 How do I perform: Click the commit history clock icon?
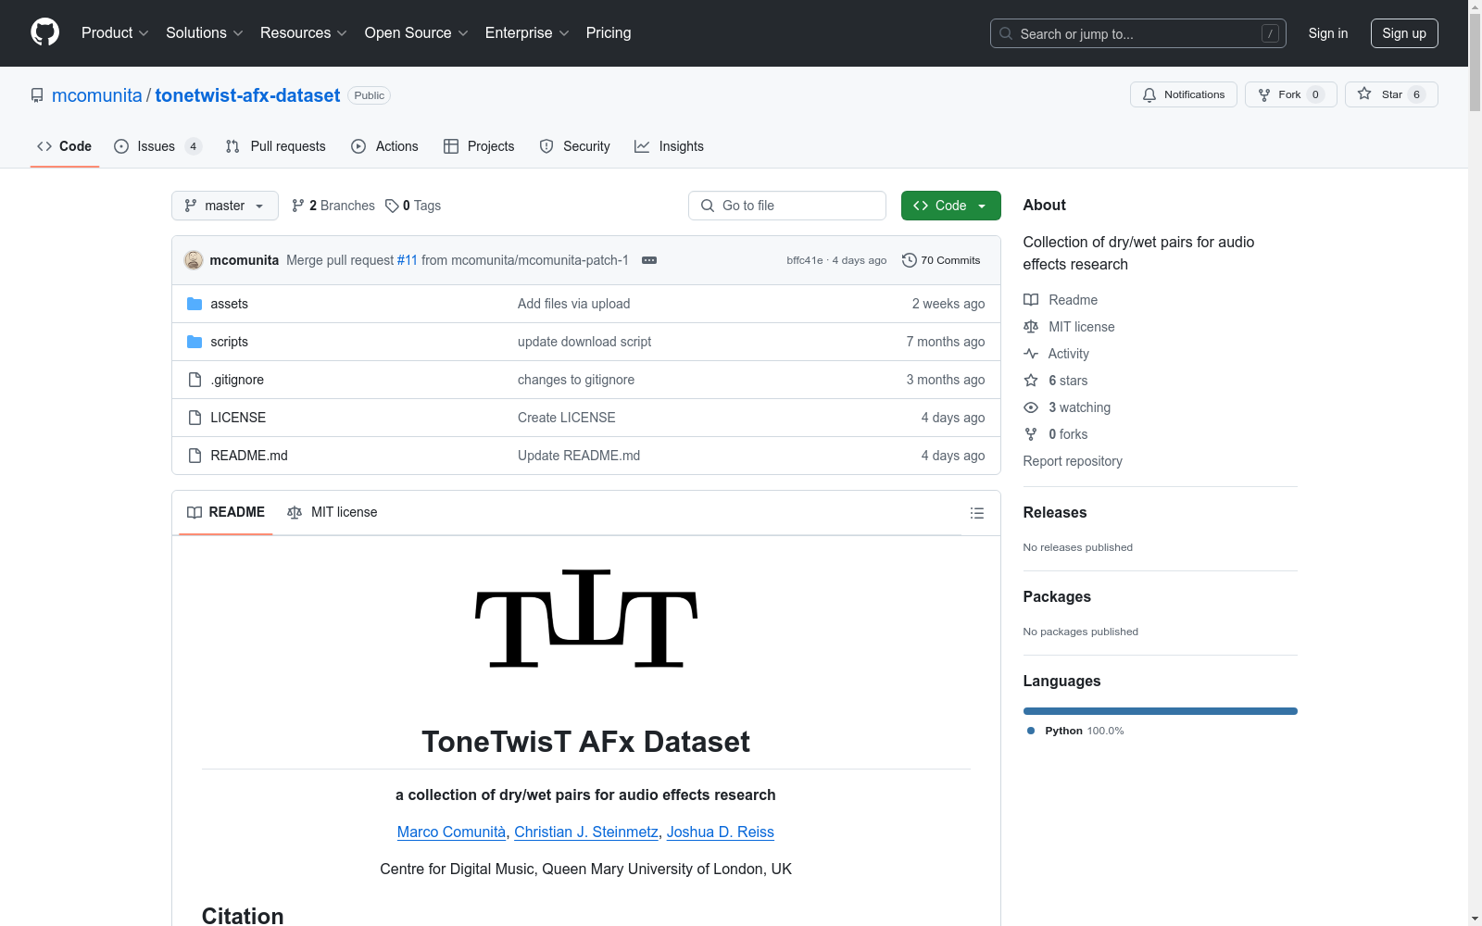(910, 260)
